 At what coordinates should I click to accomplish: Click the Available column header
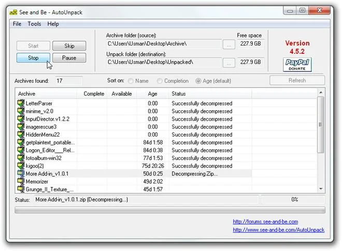[122, 94]
